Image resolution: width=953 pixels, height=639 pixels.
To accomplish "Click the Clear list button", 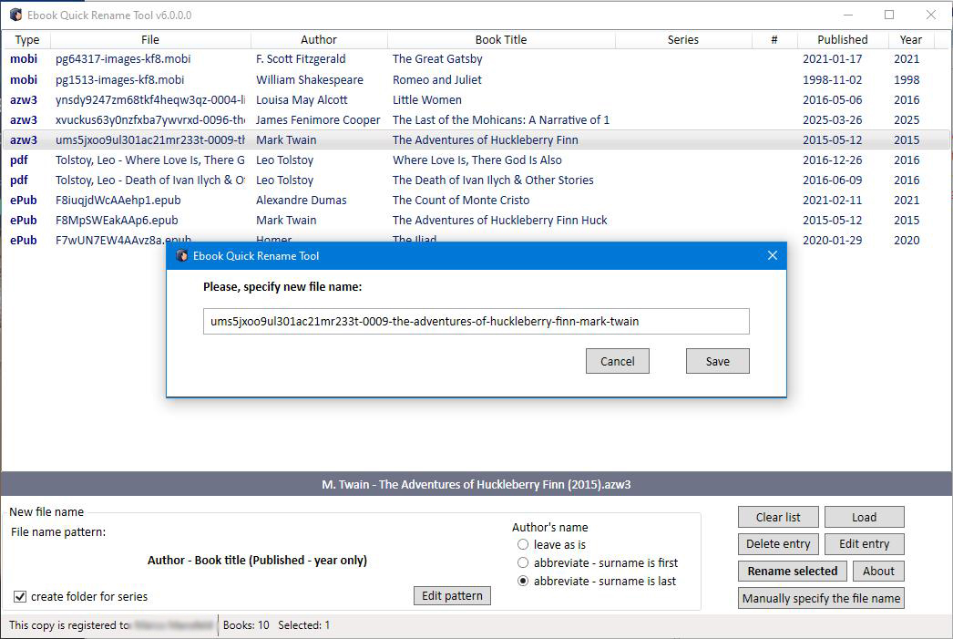I will (x=777, y=517).
